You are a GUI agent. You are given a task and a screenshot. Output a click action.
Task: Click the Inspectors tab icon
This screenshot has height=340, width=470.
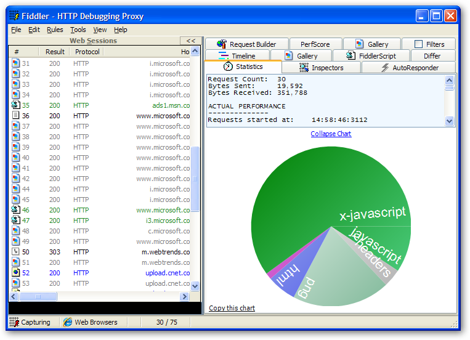pyautogui.click(x=304, y=68)
